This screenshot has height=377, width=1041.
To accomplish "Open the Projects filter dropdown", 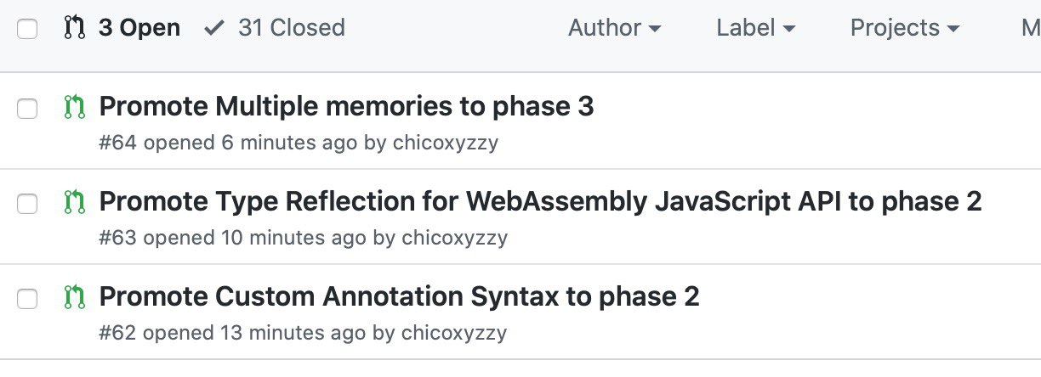I will [904, 28].
